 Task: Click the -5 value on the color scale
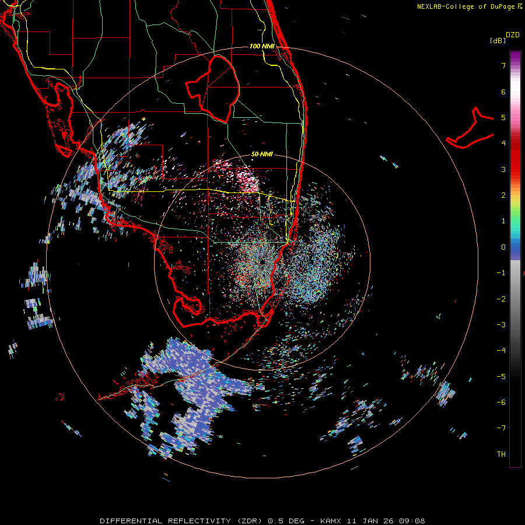click(x=501, y=377)
